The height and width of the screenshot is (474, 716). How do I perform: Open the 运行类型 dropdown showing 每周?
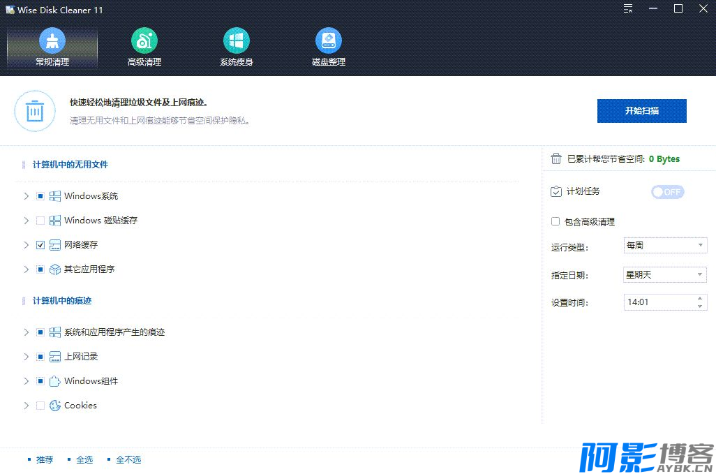(x=665, y=246)
